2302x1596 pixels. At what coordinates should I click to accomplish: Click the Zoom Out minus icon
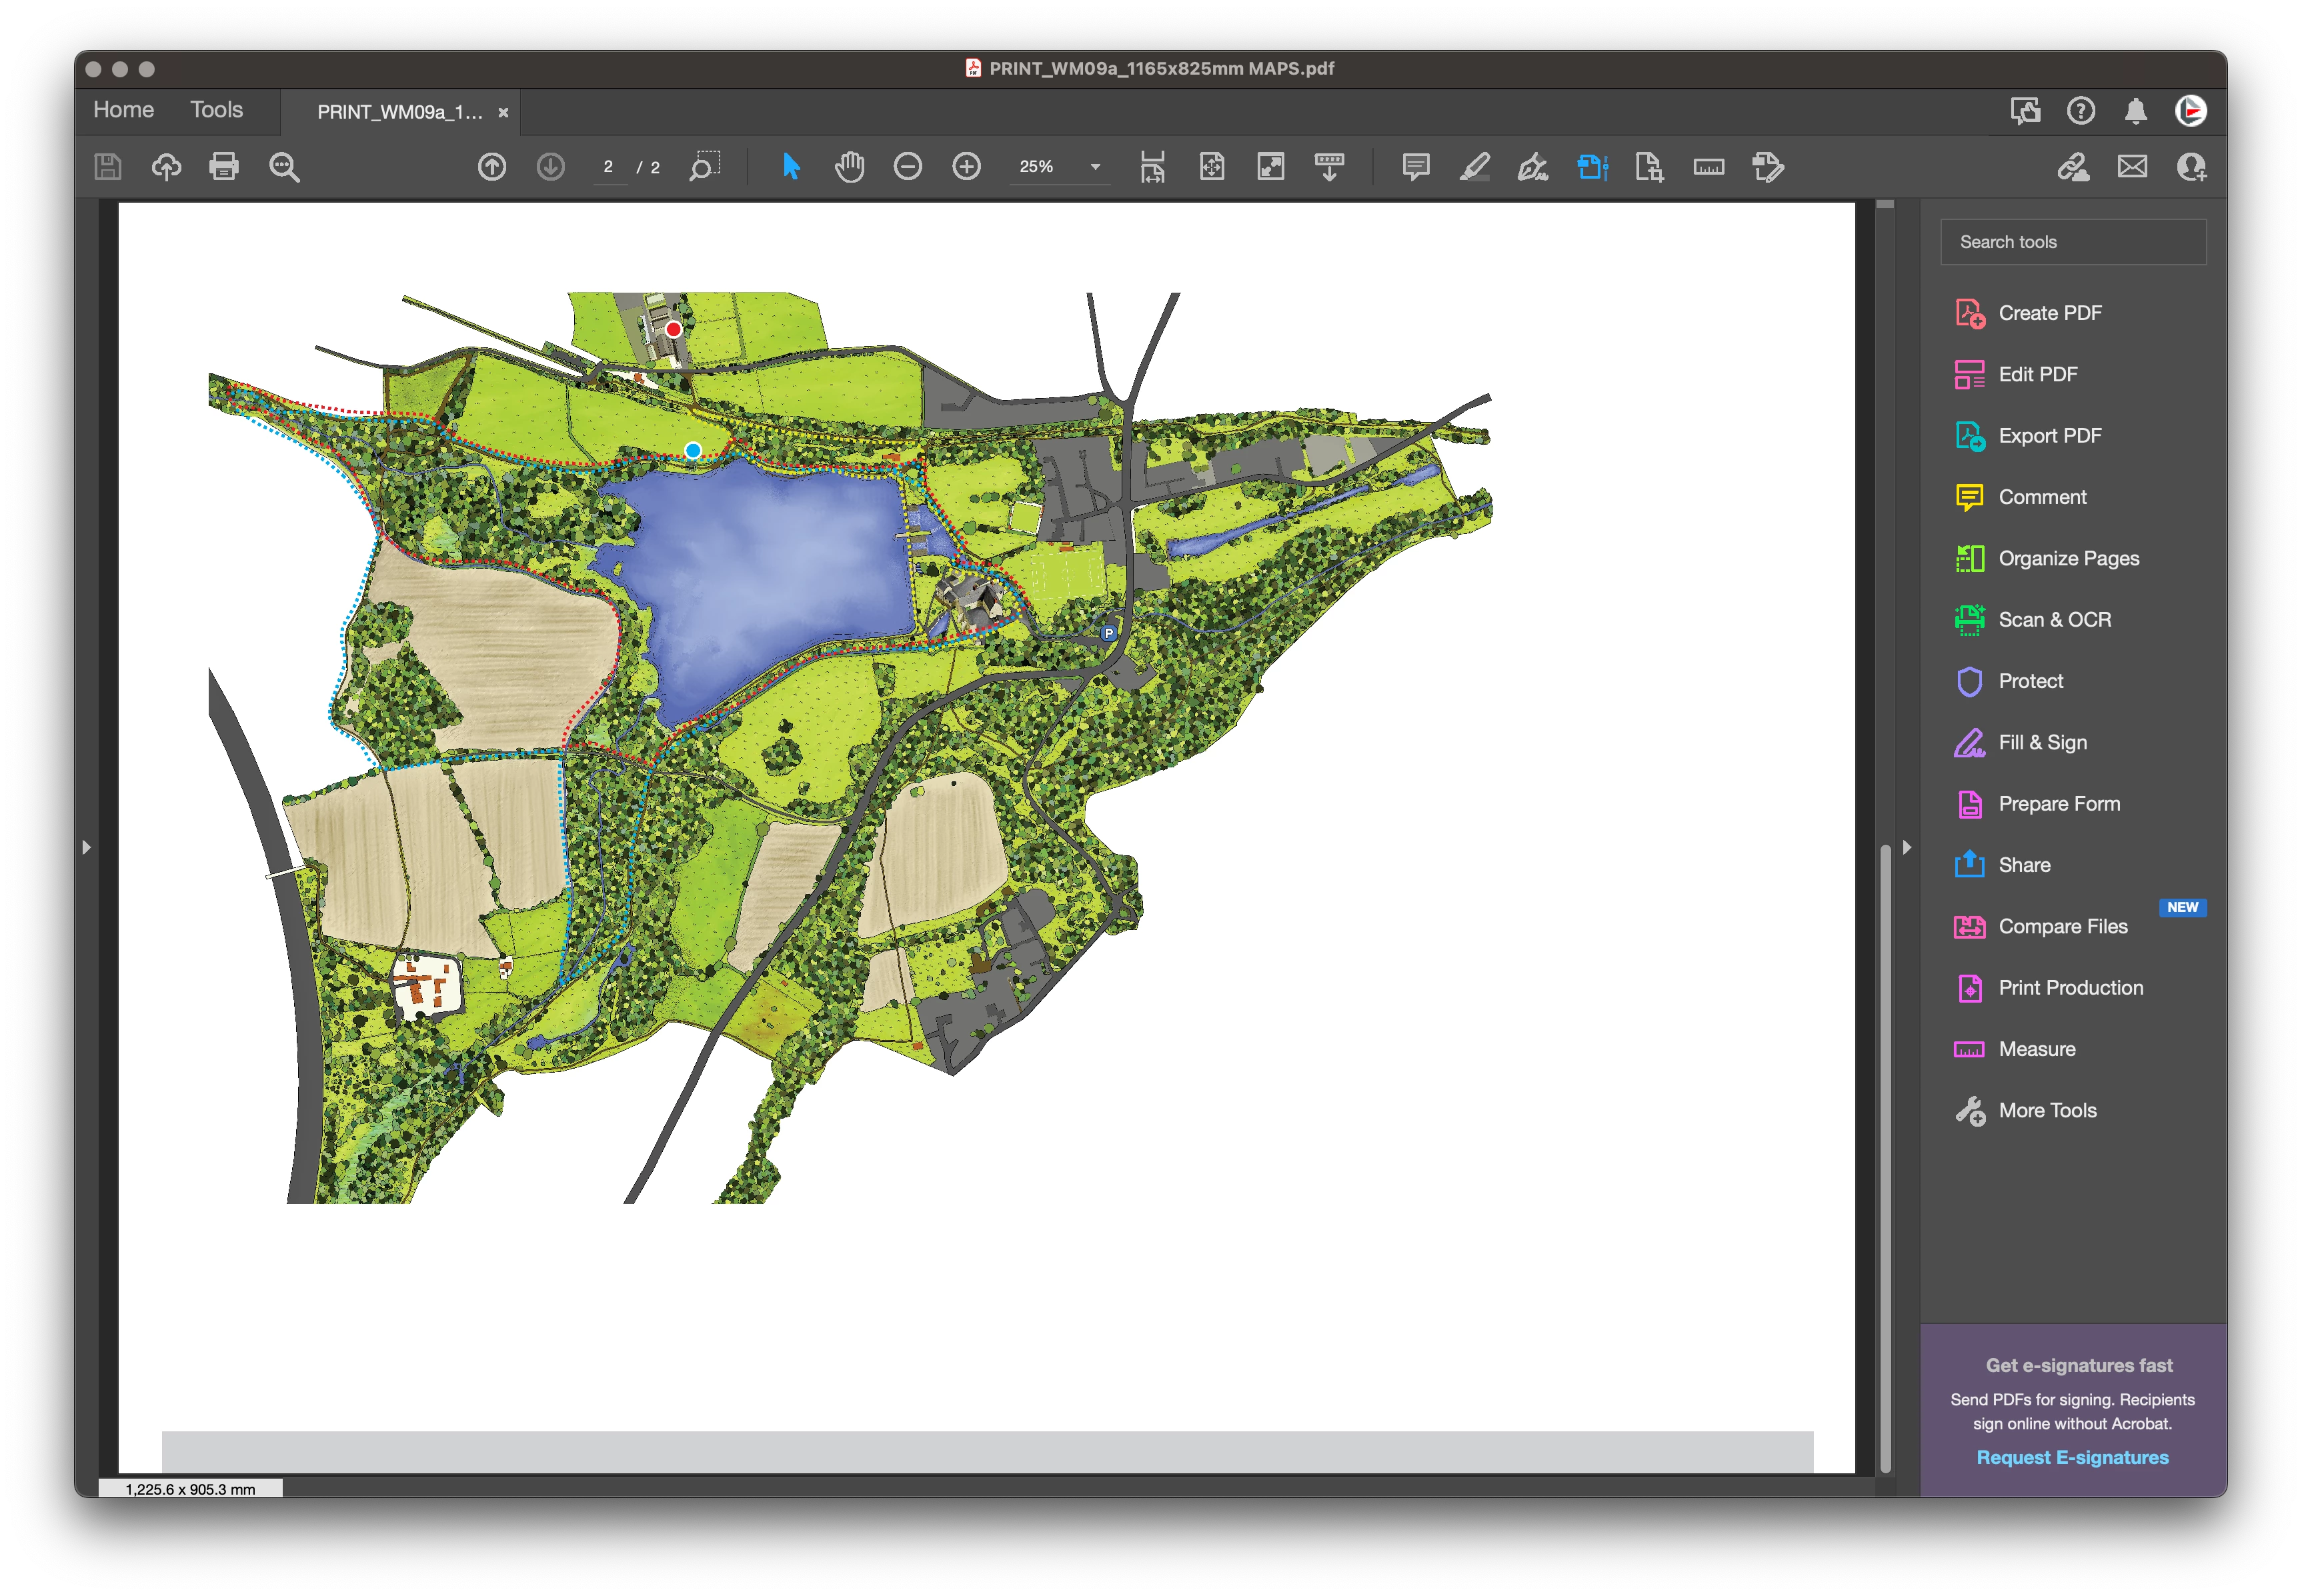click(907, 167)
